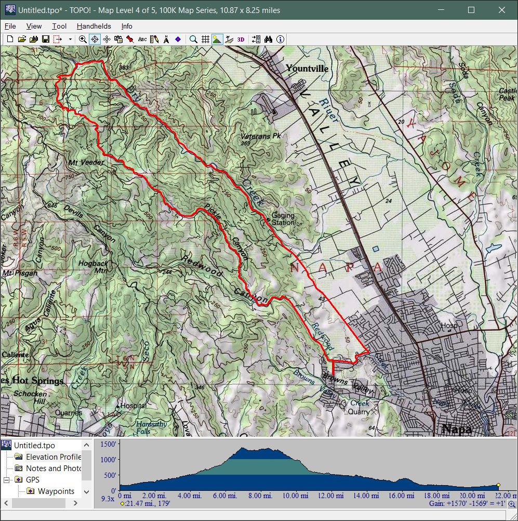Click the yellow marker on elevation profile
The width and height of the screenshot is (518, 521).
pyautogui.click(x=498, y=485)
